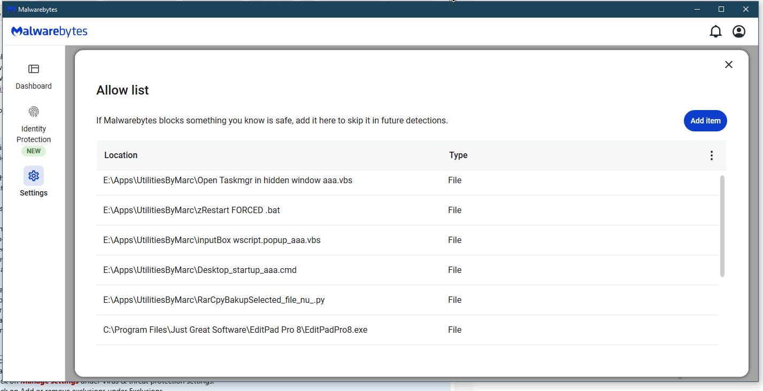Screen dimensions: 763x391
Task: Select the zRestart FORCED .bat entry
Action: 191,210
